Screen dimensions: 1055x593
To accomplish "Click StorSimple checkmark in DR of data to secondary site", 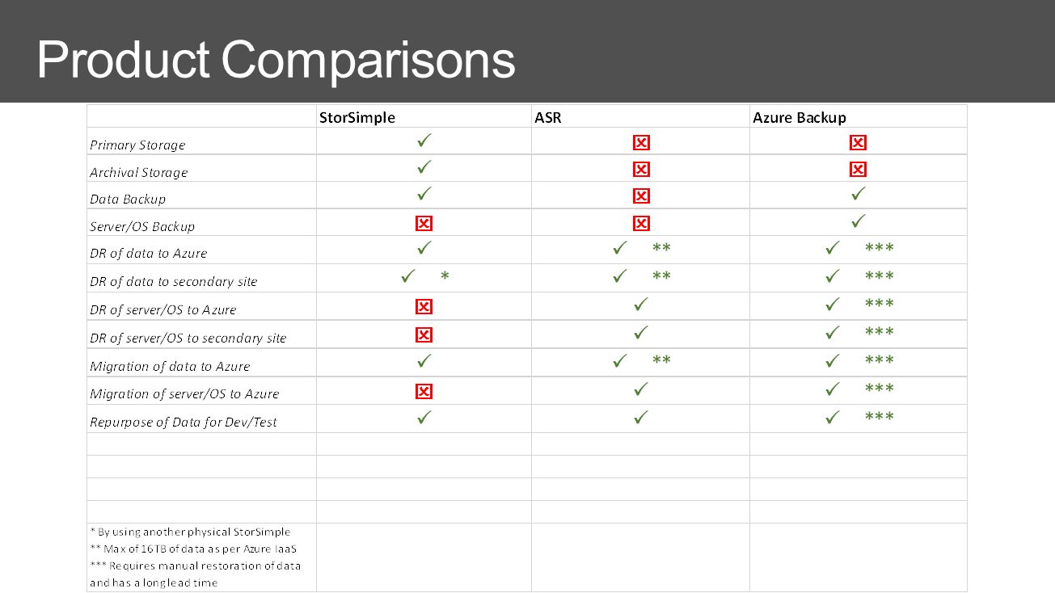I will pos(408,276).
